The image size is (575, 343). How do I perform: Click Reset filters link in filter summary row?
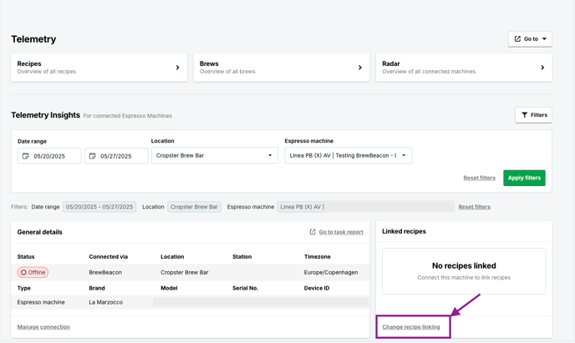474,207
